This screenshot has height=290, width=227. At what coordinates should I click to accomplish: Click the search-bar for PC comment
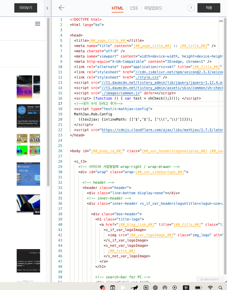123,277
